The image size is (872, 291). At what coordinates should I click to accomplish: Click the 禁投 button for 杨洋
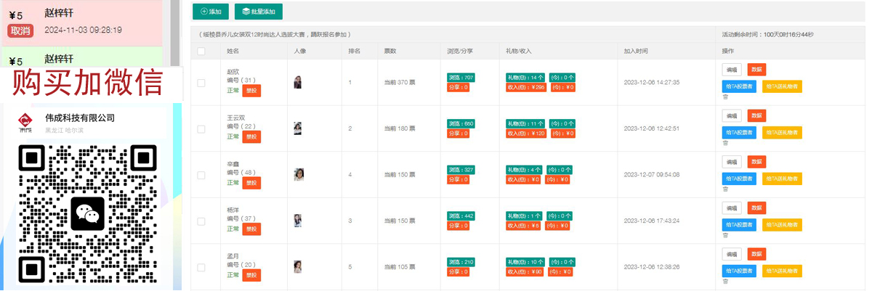coord(251,229)
